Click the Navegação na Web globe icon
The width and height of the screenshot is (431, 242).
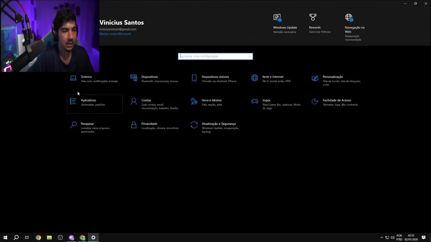[x=349, y=17]
